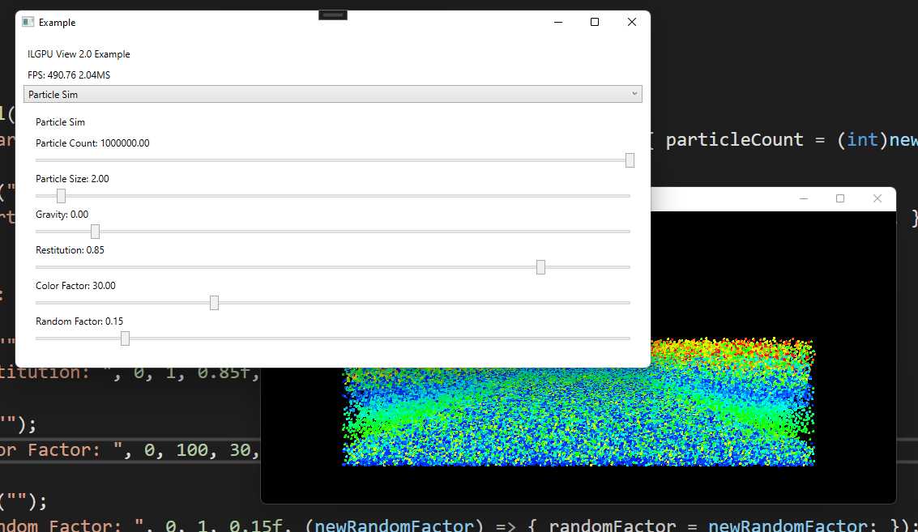Click the Particle Count slider thumb
Screen dimensions: 918x532
pos(630,160)
